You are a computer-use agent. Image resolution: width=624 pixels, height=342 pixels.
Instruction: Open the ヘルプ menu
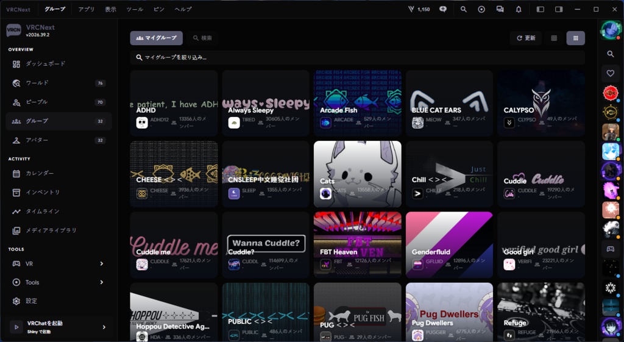click(x=183, y=9)
